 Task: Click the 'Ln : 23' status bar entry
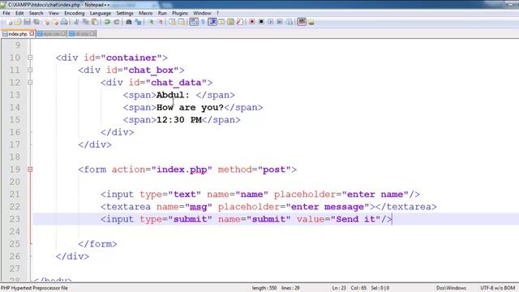(339, 288)
